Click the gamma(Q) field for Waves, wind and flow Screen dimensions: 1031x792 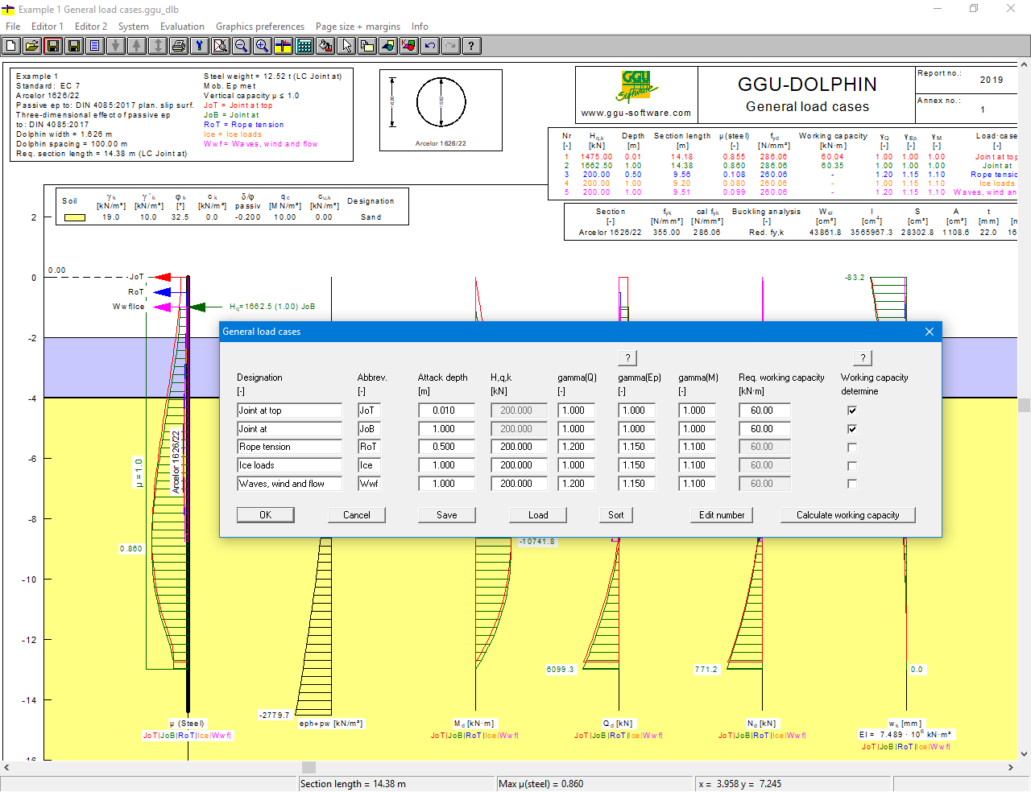(x=577, y=484)
